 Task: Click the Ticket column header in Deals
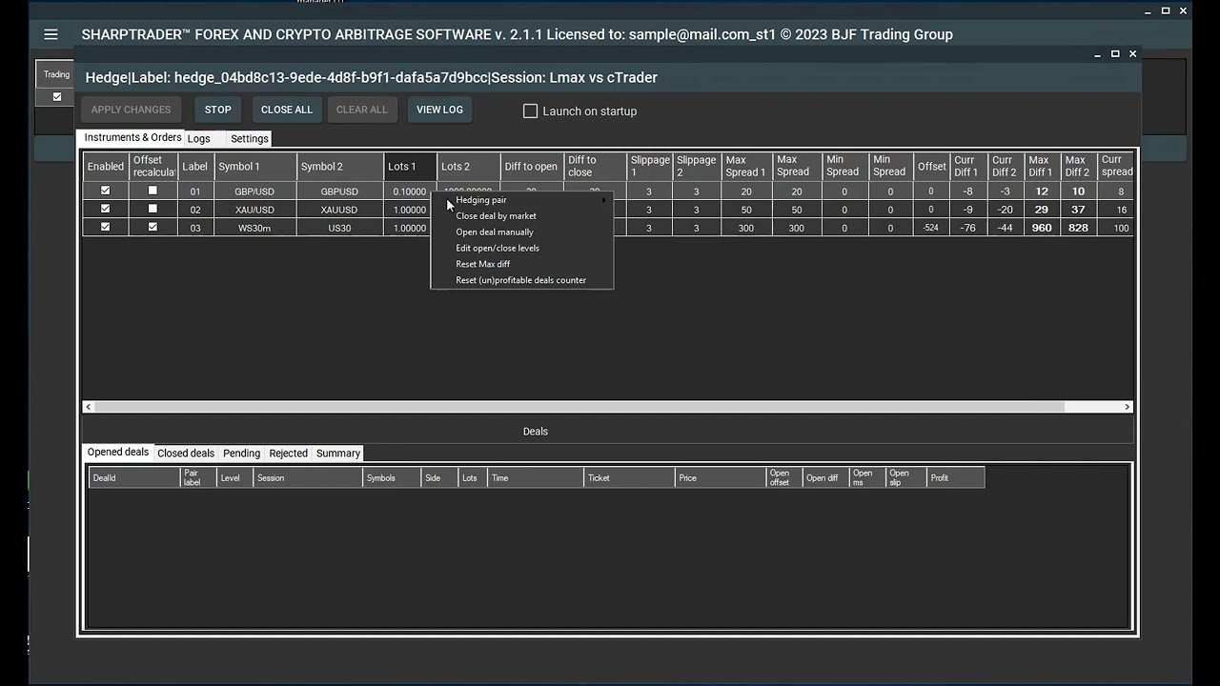tap(629, 477)
